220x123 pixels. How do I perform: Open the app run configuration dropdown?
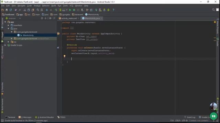(x=63, y=10)
